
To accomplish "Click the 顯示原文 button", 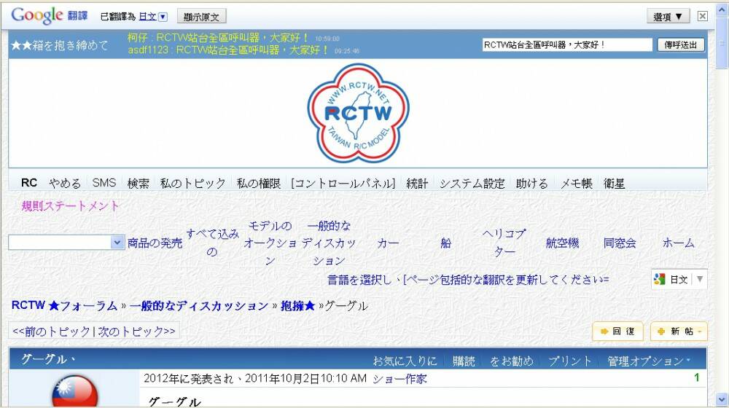I will coord(201,17).
